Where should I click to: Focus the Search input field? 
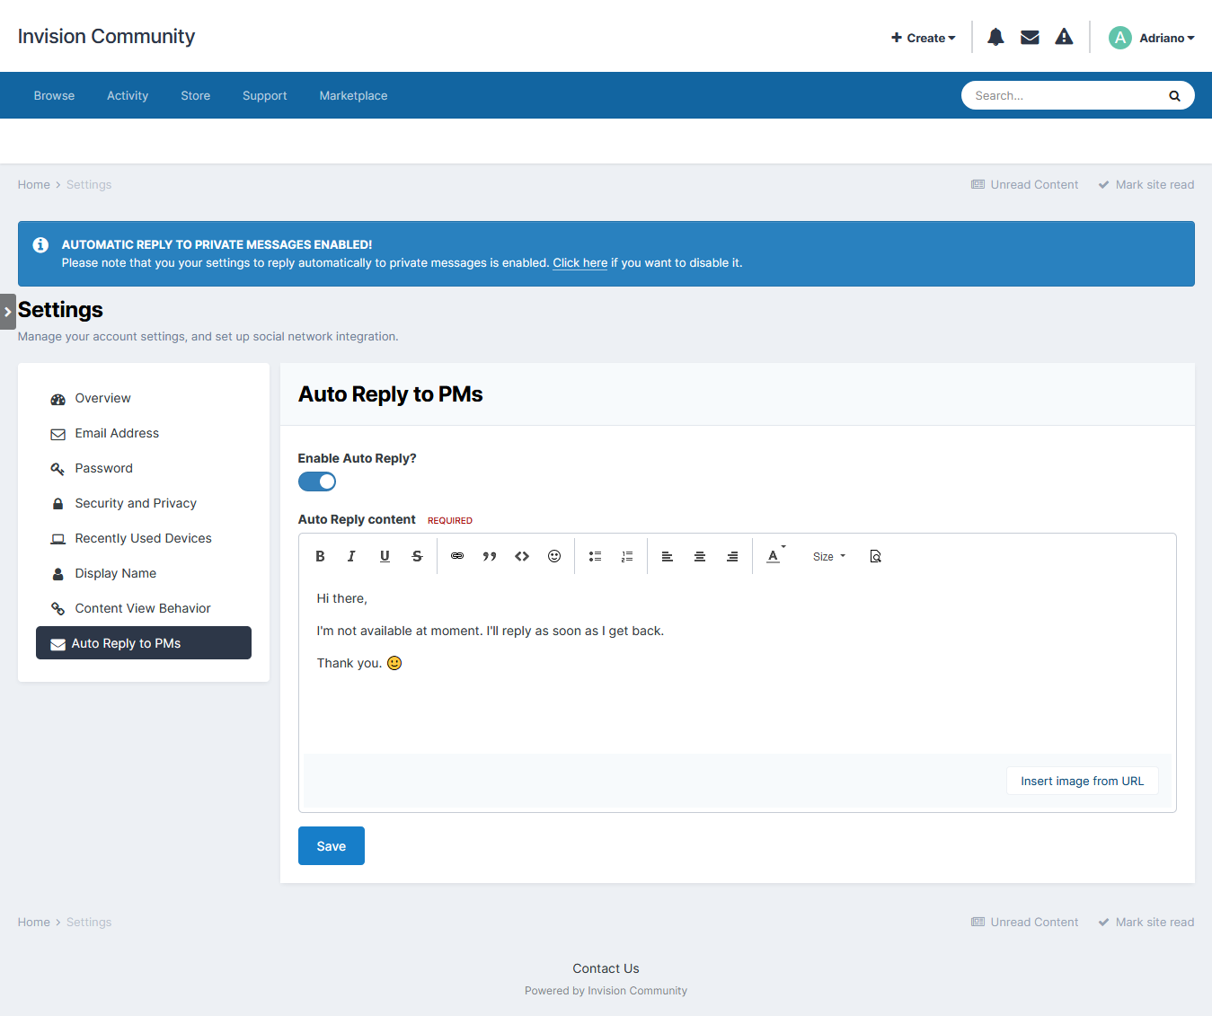click(1065, 95)
